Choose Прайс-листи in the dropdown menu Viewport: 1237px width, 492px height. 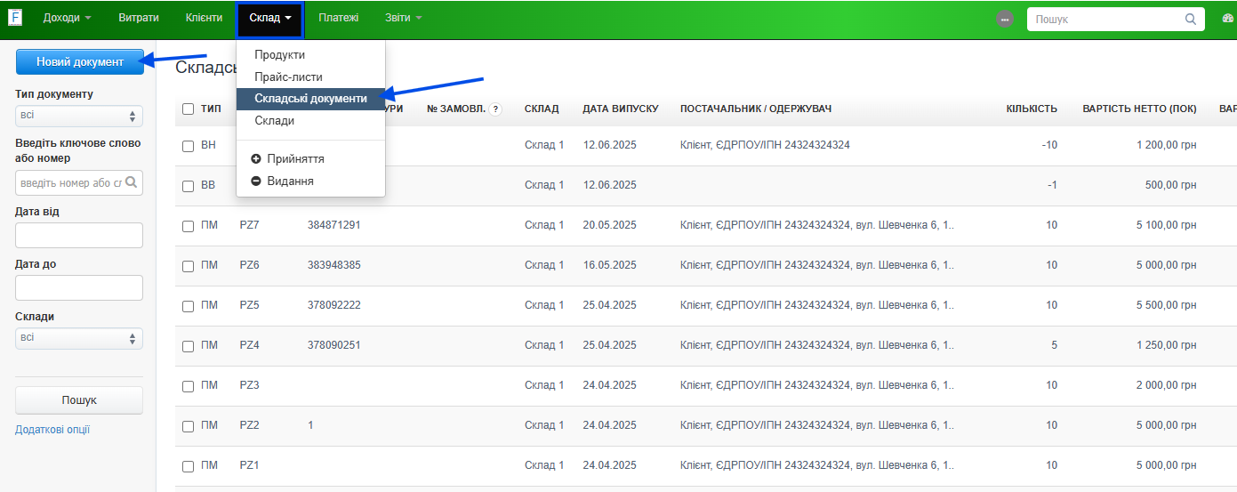[x=288, y=77]
